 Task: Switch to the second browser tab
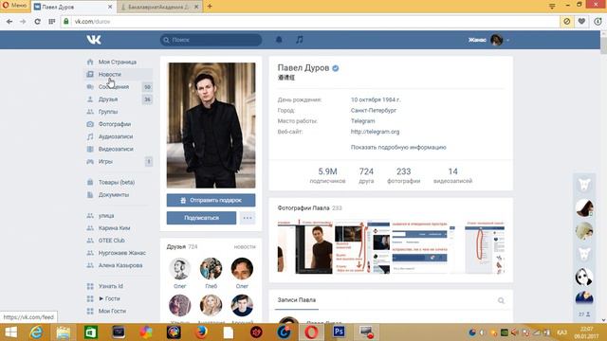coord(159,7)
